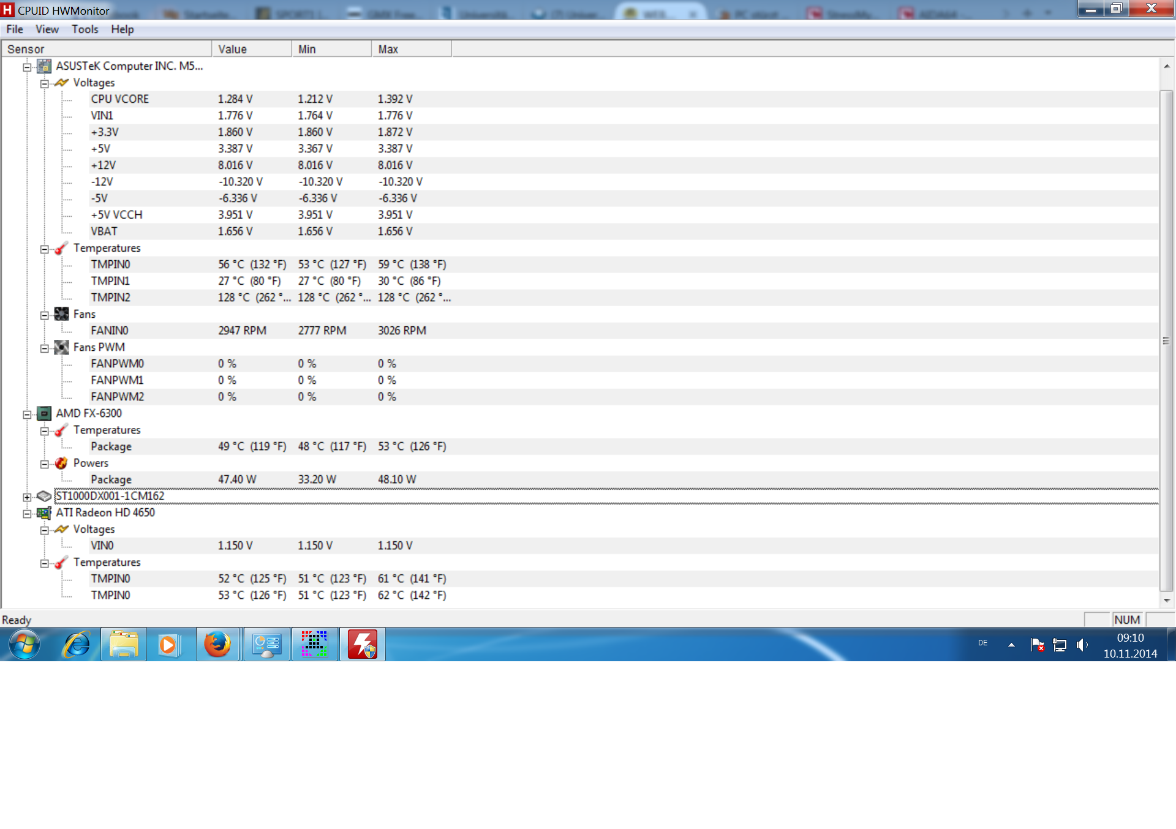Click the Max column header
The height and width of the screenshot is (829, 1176).
(410, 49)
